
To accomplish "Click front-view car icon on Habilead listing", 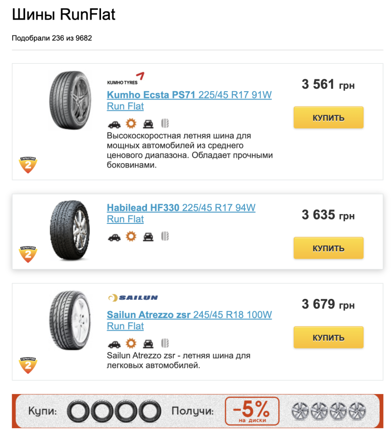I will coord(148,237).
